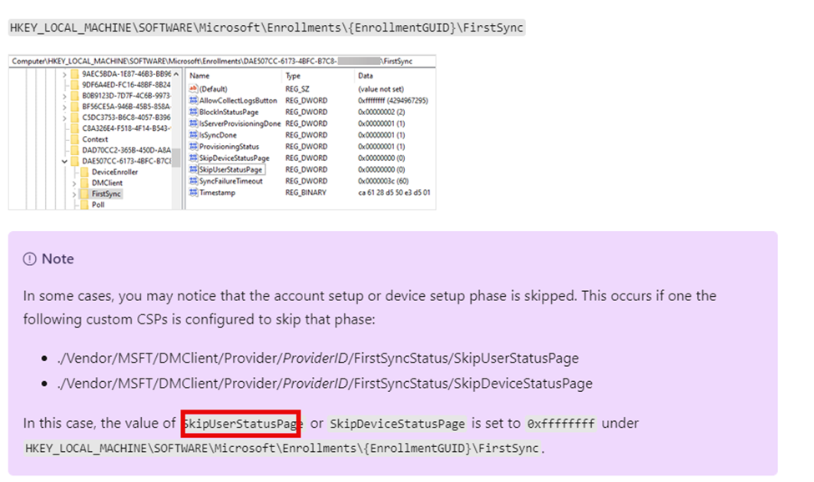Click data 0xffffffff (4294967295)

(x=393, y=100)
